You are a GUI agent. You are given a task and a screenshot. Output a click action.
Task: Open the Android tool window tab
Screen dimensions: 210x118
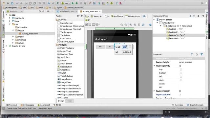tap(44, 105)
